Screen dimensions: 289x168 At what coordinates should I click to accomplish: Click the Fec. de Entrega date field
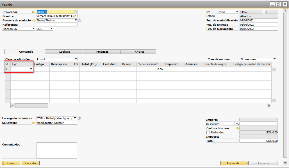point(259,24)
